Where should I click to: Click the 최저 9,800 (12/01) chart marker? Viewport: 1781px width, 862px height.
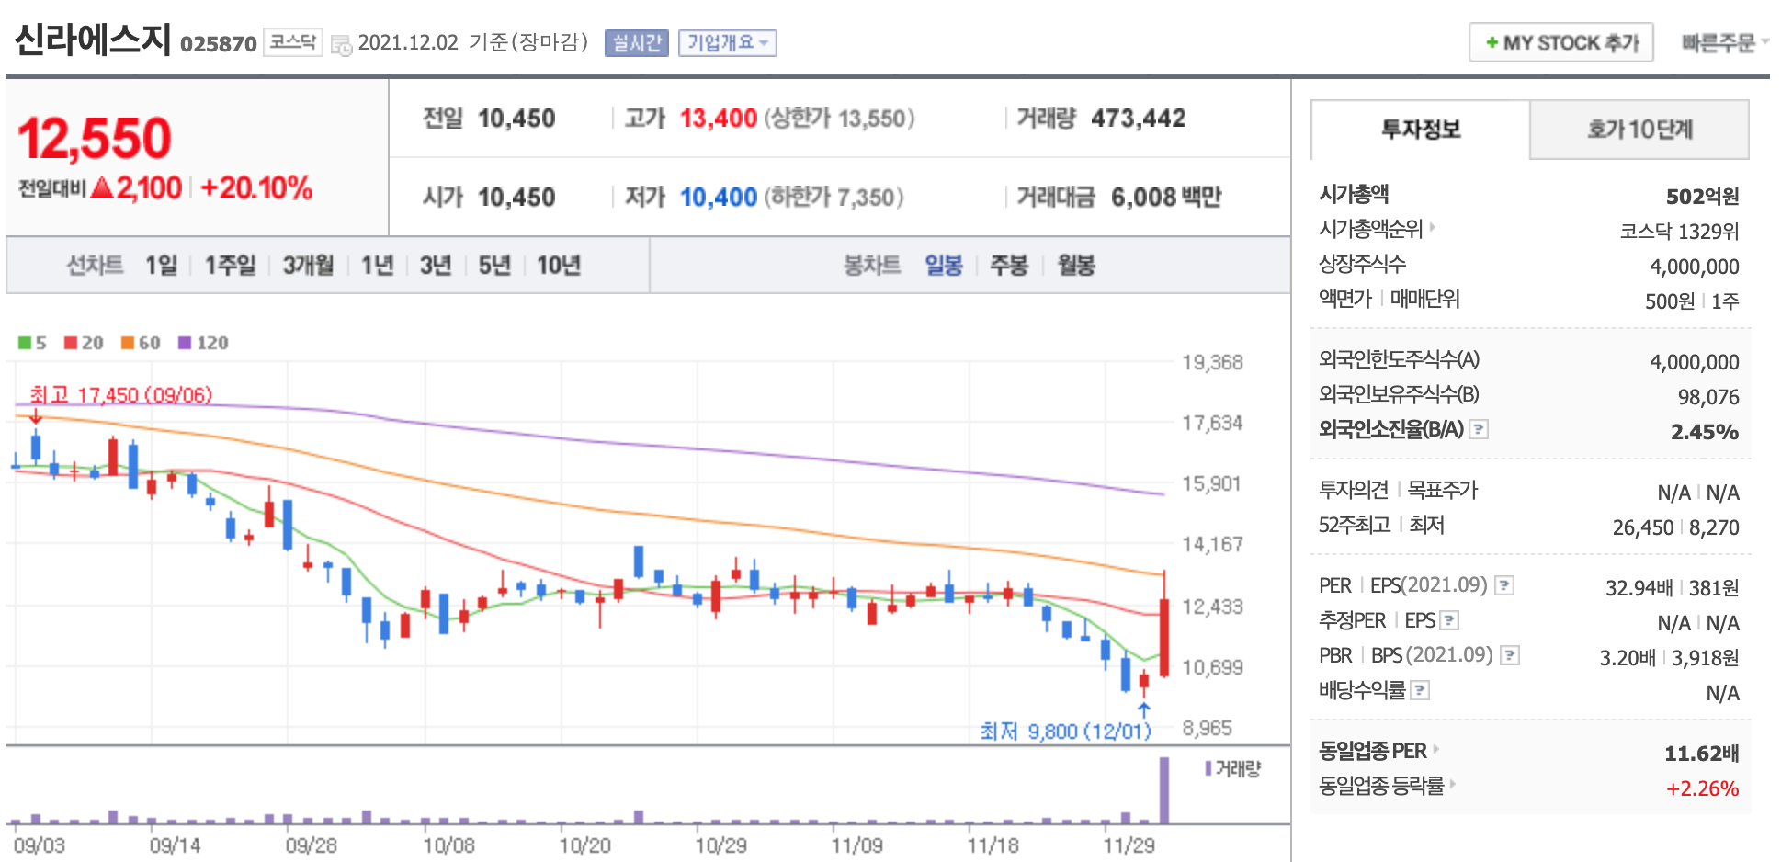(1065, 732)
